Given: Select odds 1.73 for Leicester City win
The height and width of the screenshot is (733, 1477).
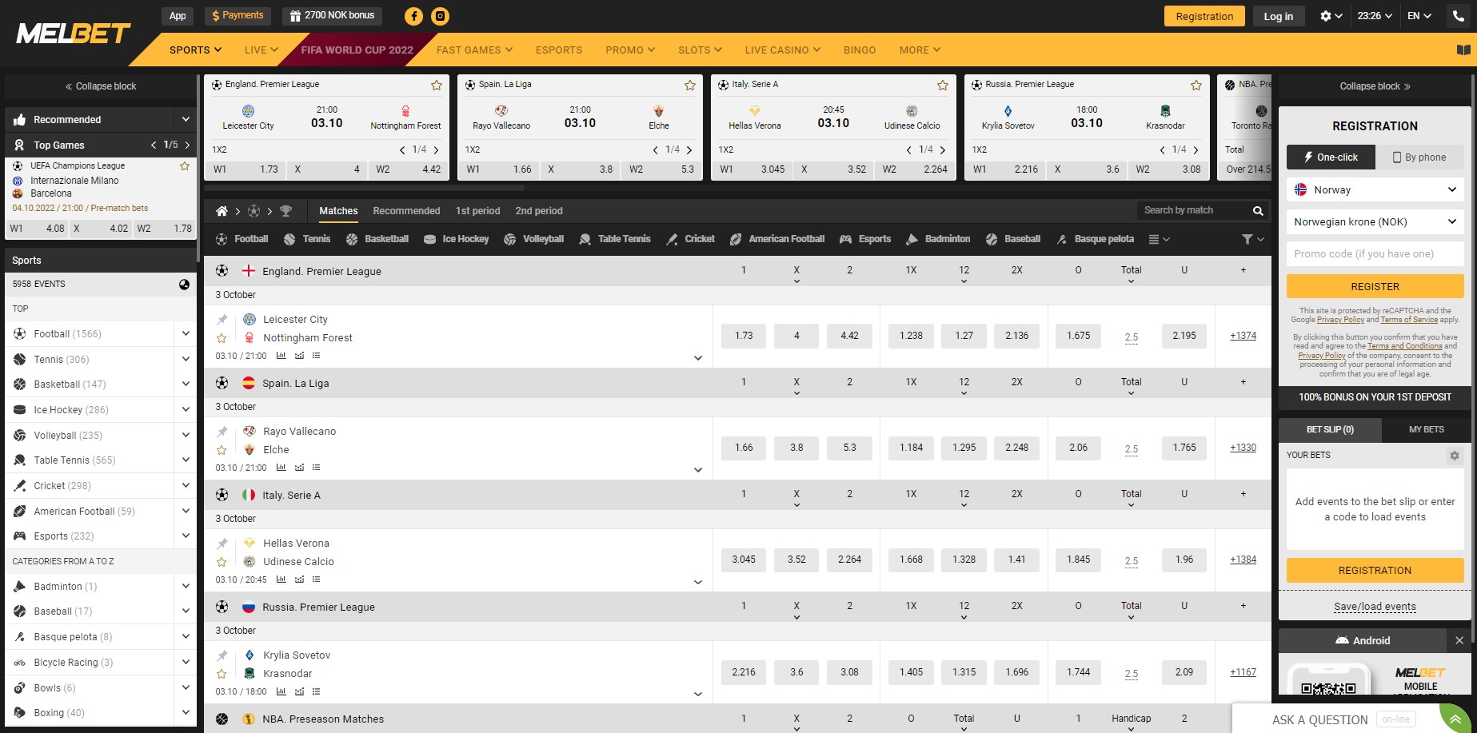Looking at the screenshot, I should tap(744, 336).
